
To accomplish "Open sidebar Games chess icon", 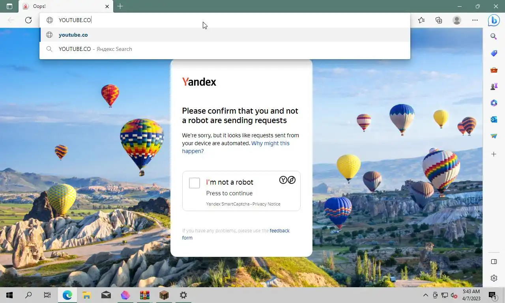I will coord(494,86).
